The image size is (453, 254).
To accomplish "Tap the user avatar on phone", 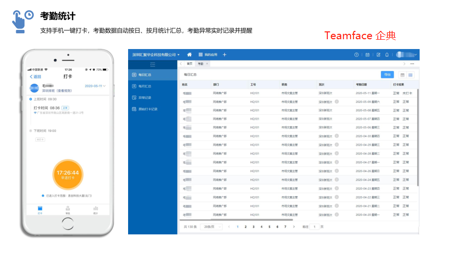I will pos(34,88).
